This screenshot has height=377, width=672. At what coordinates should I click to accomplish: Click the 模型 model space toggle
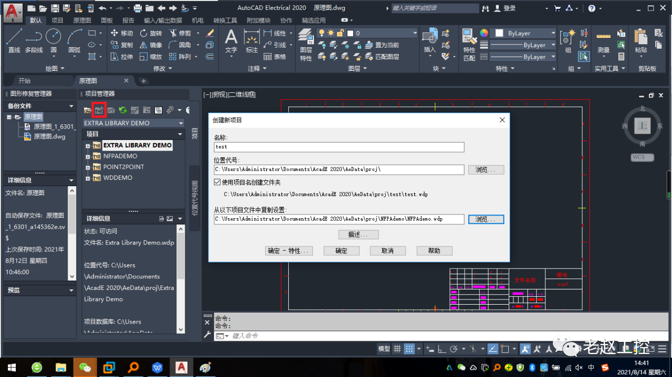(384, 349)
